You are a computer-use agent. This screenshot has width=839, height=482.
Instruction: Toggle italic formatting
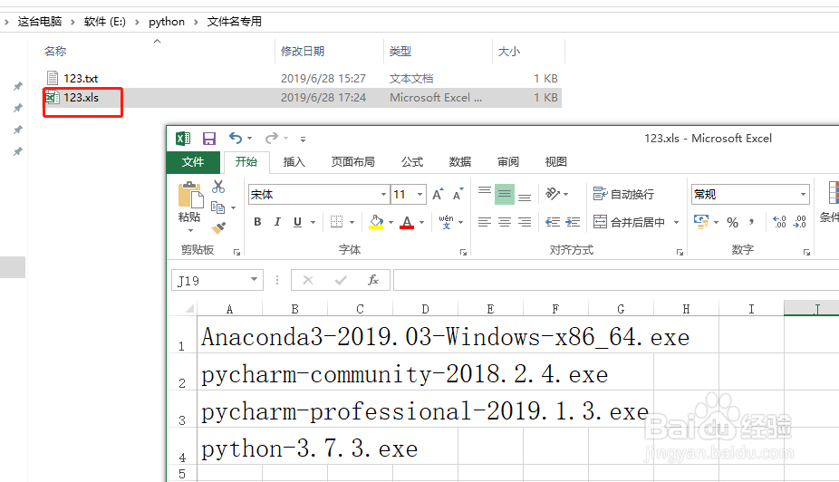tap(277, 222)
